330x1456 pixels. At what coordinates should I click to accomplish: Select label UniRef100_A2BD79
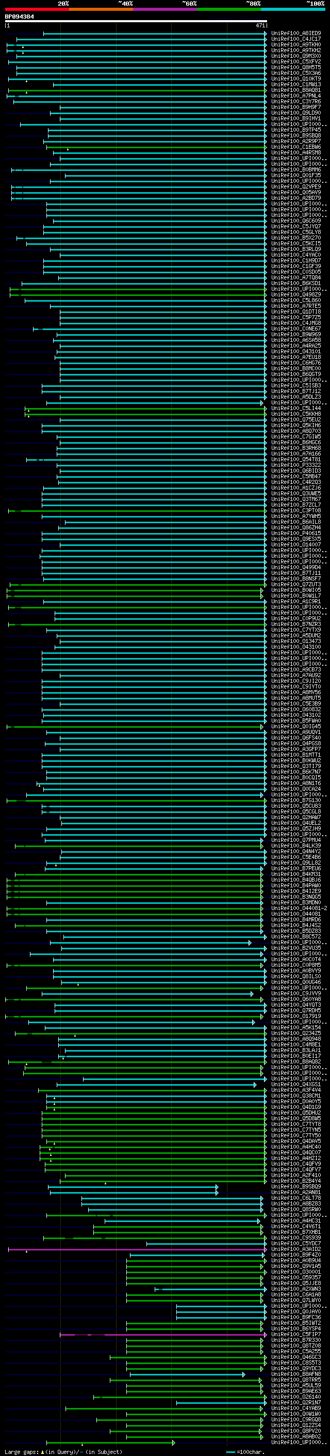coord(295,198)
